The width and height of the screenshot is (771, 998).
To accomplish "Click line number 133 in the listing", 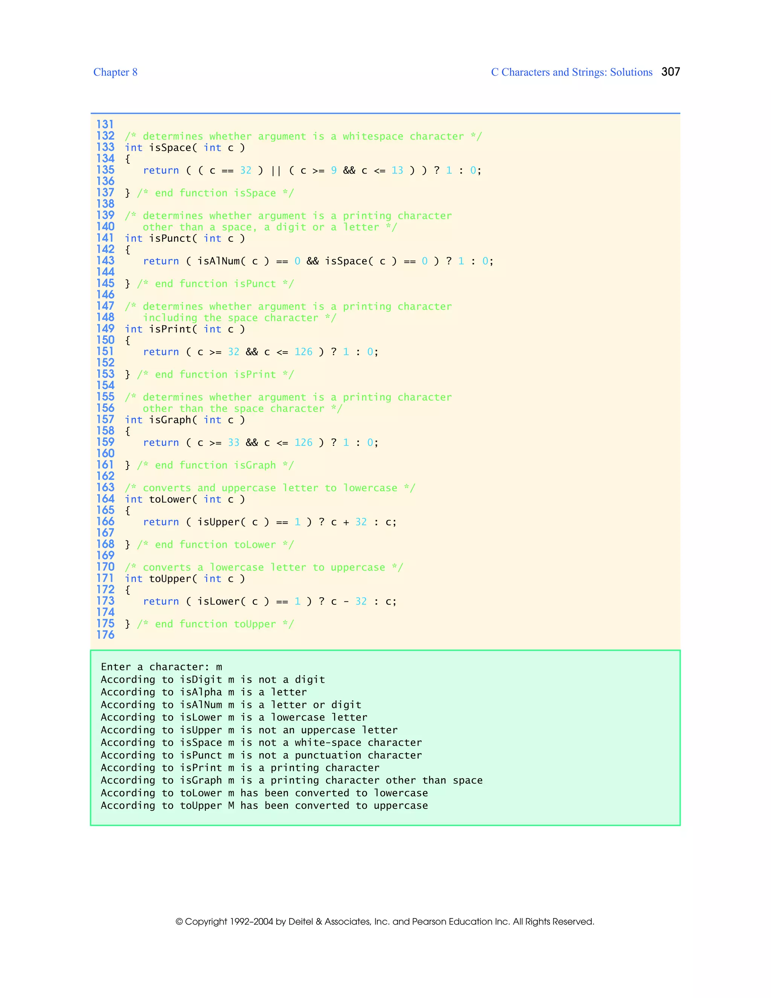I will (x=105, y=147).
